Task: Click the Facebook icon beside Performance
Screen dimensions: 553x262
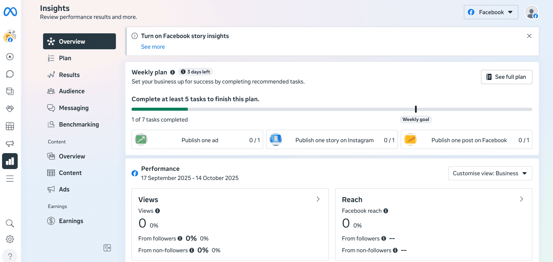Action: [135, 173]
